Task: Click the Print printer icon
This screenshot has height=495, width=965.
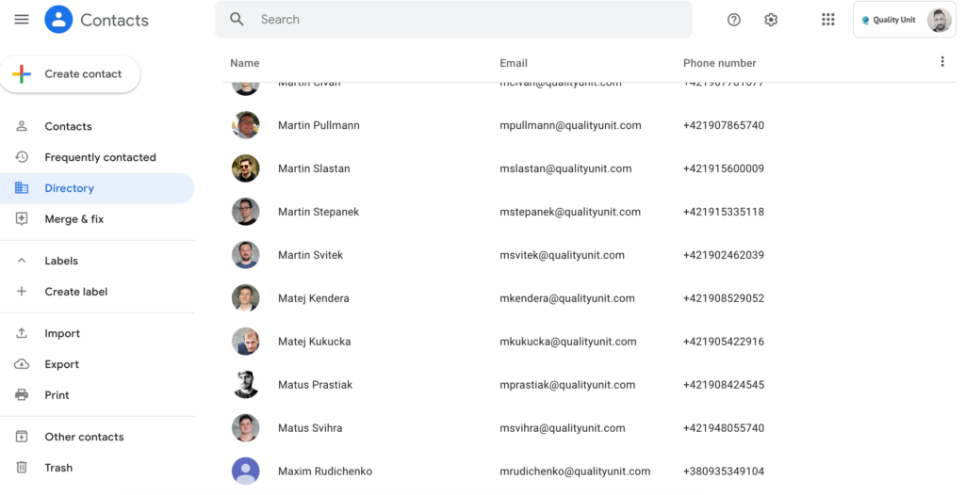Action: 22,394
